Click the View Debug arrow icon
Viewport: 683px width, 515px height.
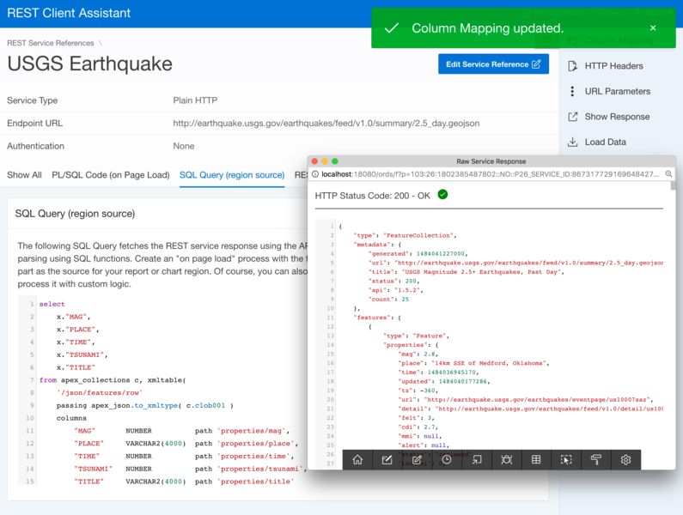(x=477, y=460)
